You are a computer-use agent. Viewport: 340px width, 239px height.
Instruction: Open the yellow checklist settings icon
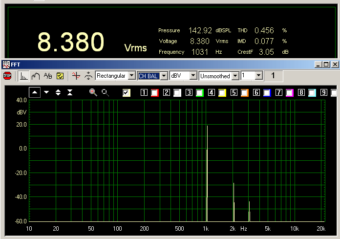(x=60, y=76)
